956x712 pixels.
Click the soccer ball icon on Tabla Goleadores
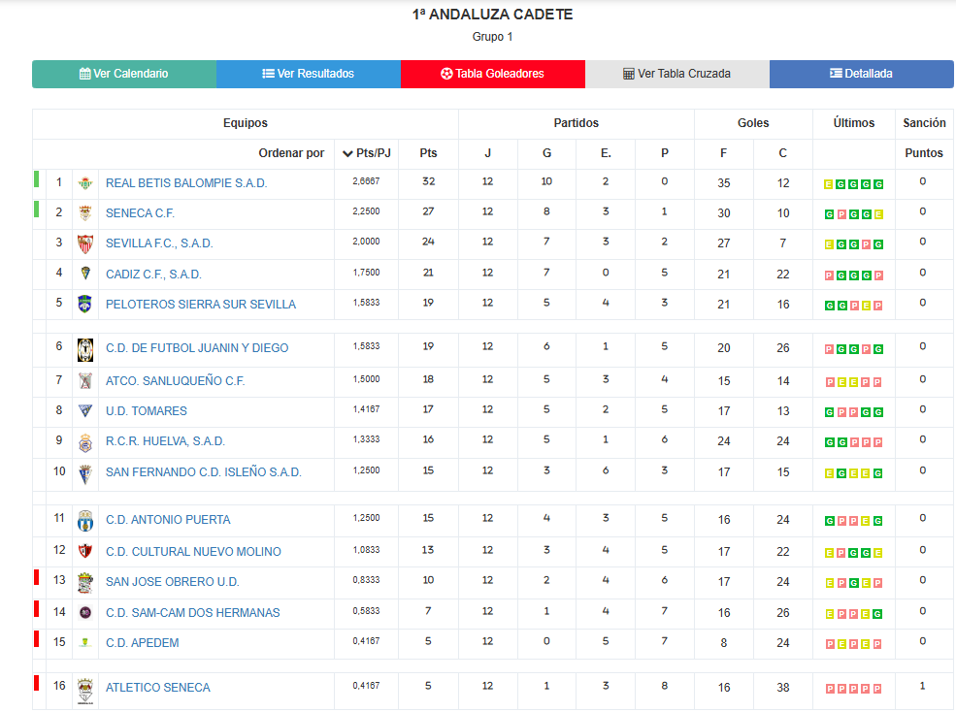(446, 74)
